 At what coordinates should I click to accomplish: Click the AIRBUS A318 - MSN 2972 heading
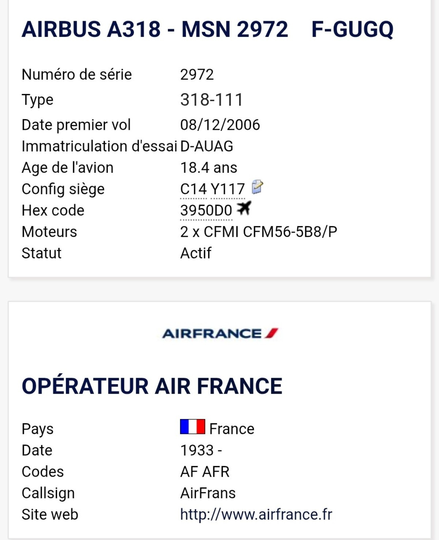pyautogui.click(x=155, y=29)
